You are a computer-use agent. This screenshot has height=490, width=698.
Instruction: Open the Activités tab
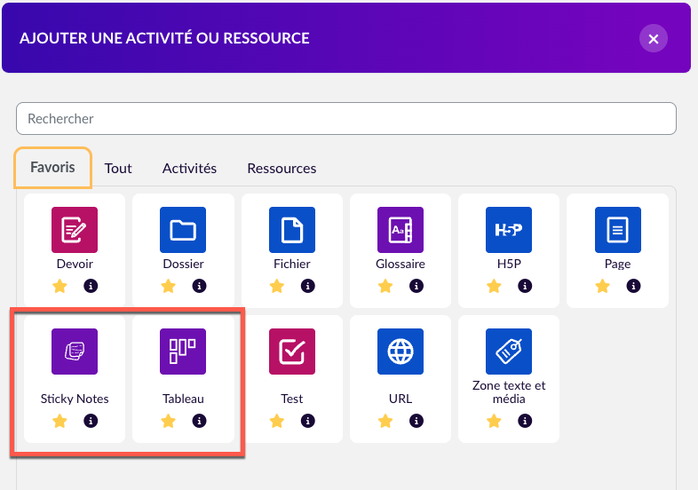(x=189, y=169)
